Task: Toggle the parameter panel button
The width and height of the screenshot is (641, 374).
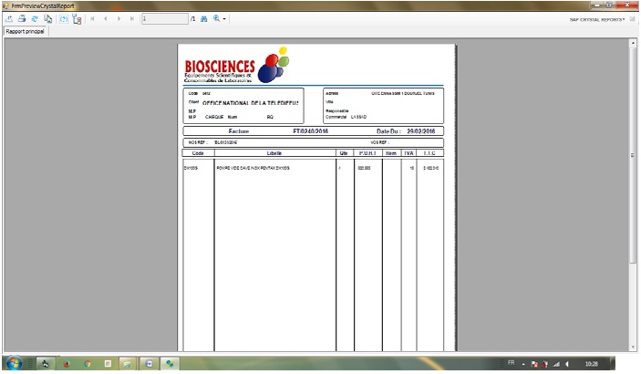Action: click(63, 19)
